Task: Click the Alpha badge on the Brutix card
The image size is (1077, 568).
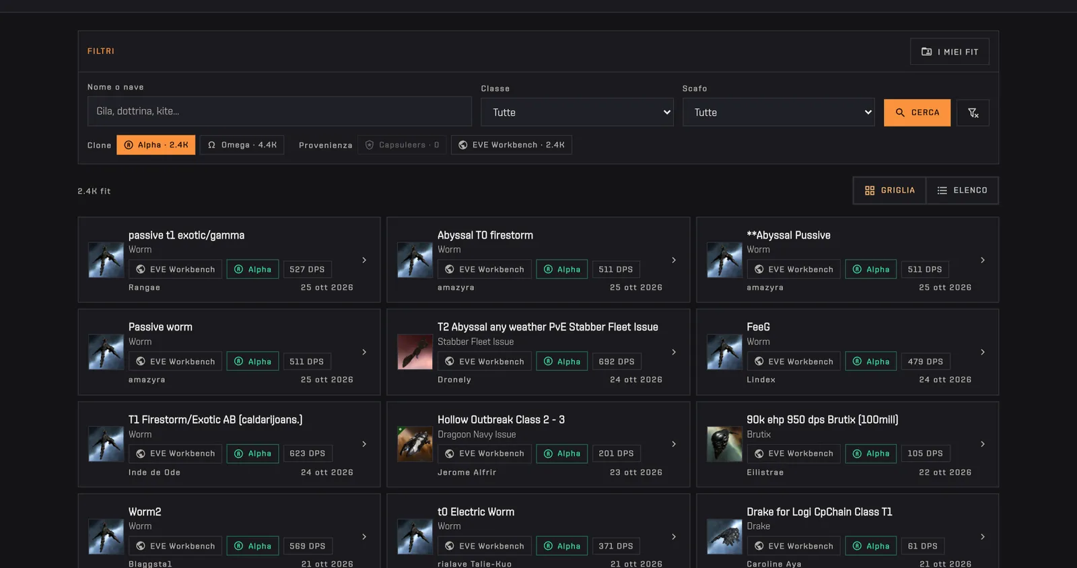Action: (871, 454)
